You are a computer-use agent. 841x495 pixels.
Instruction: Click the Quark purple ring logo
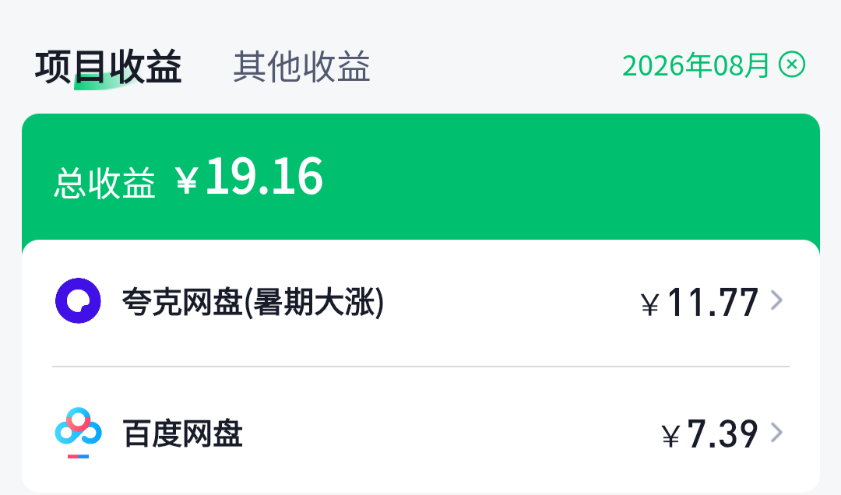click(79, 301)
